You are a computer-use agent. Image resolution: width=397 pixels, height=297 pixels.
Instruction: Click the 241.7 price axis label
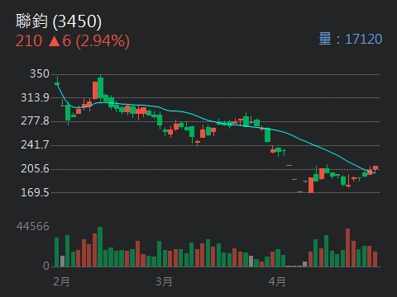(x=36, y=144)
